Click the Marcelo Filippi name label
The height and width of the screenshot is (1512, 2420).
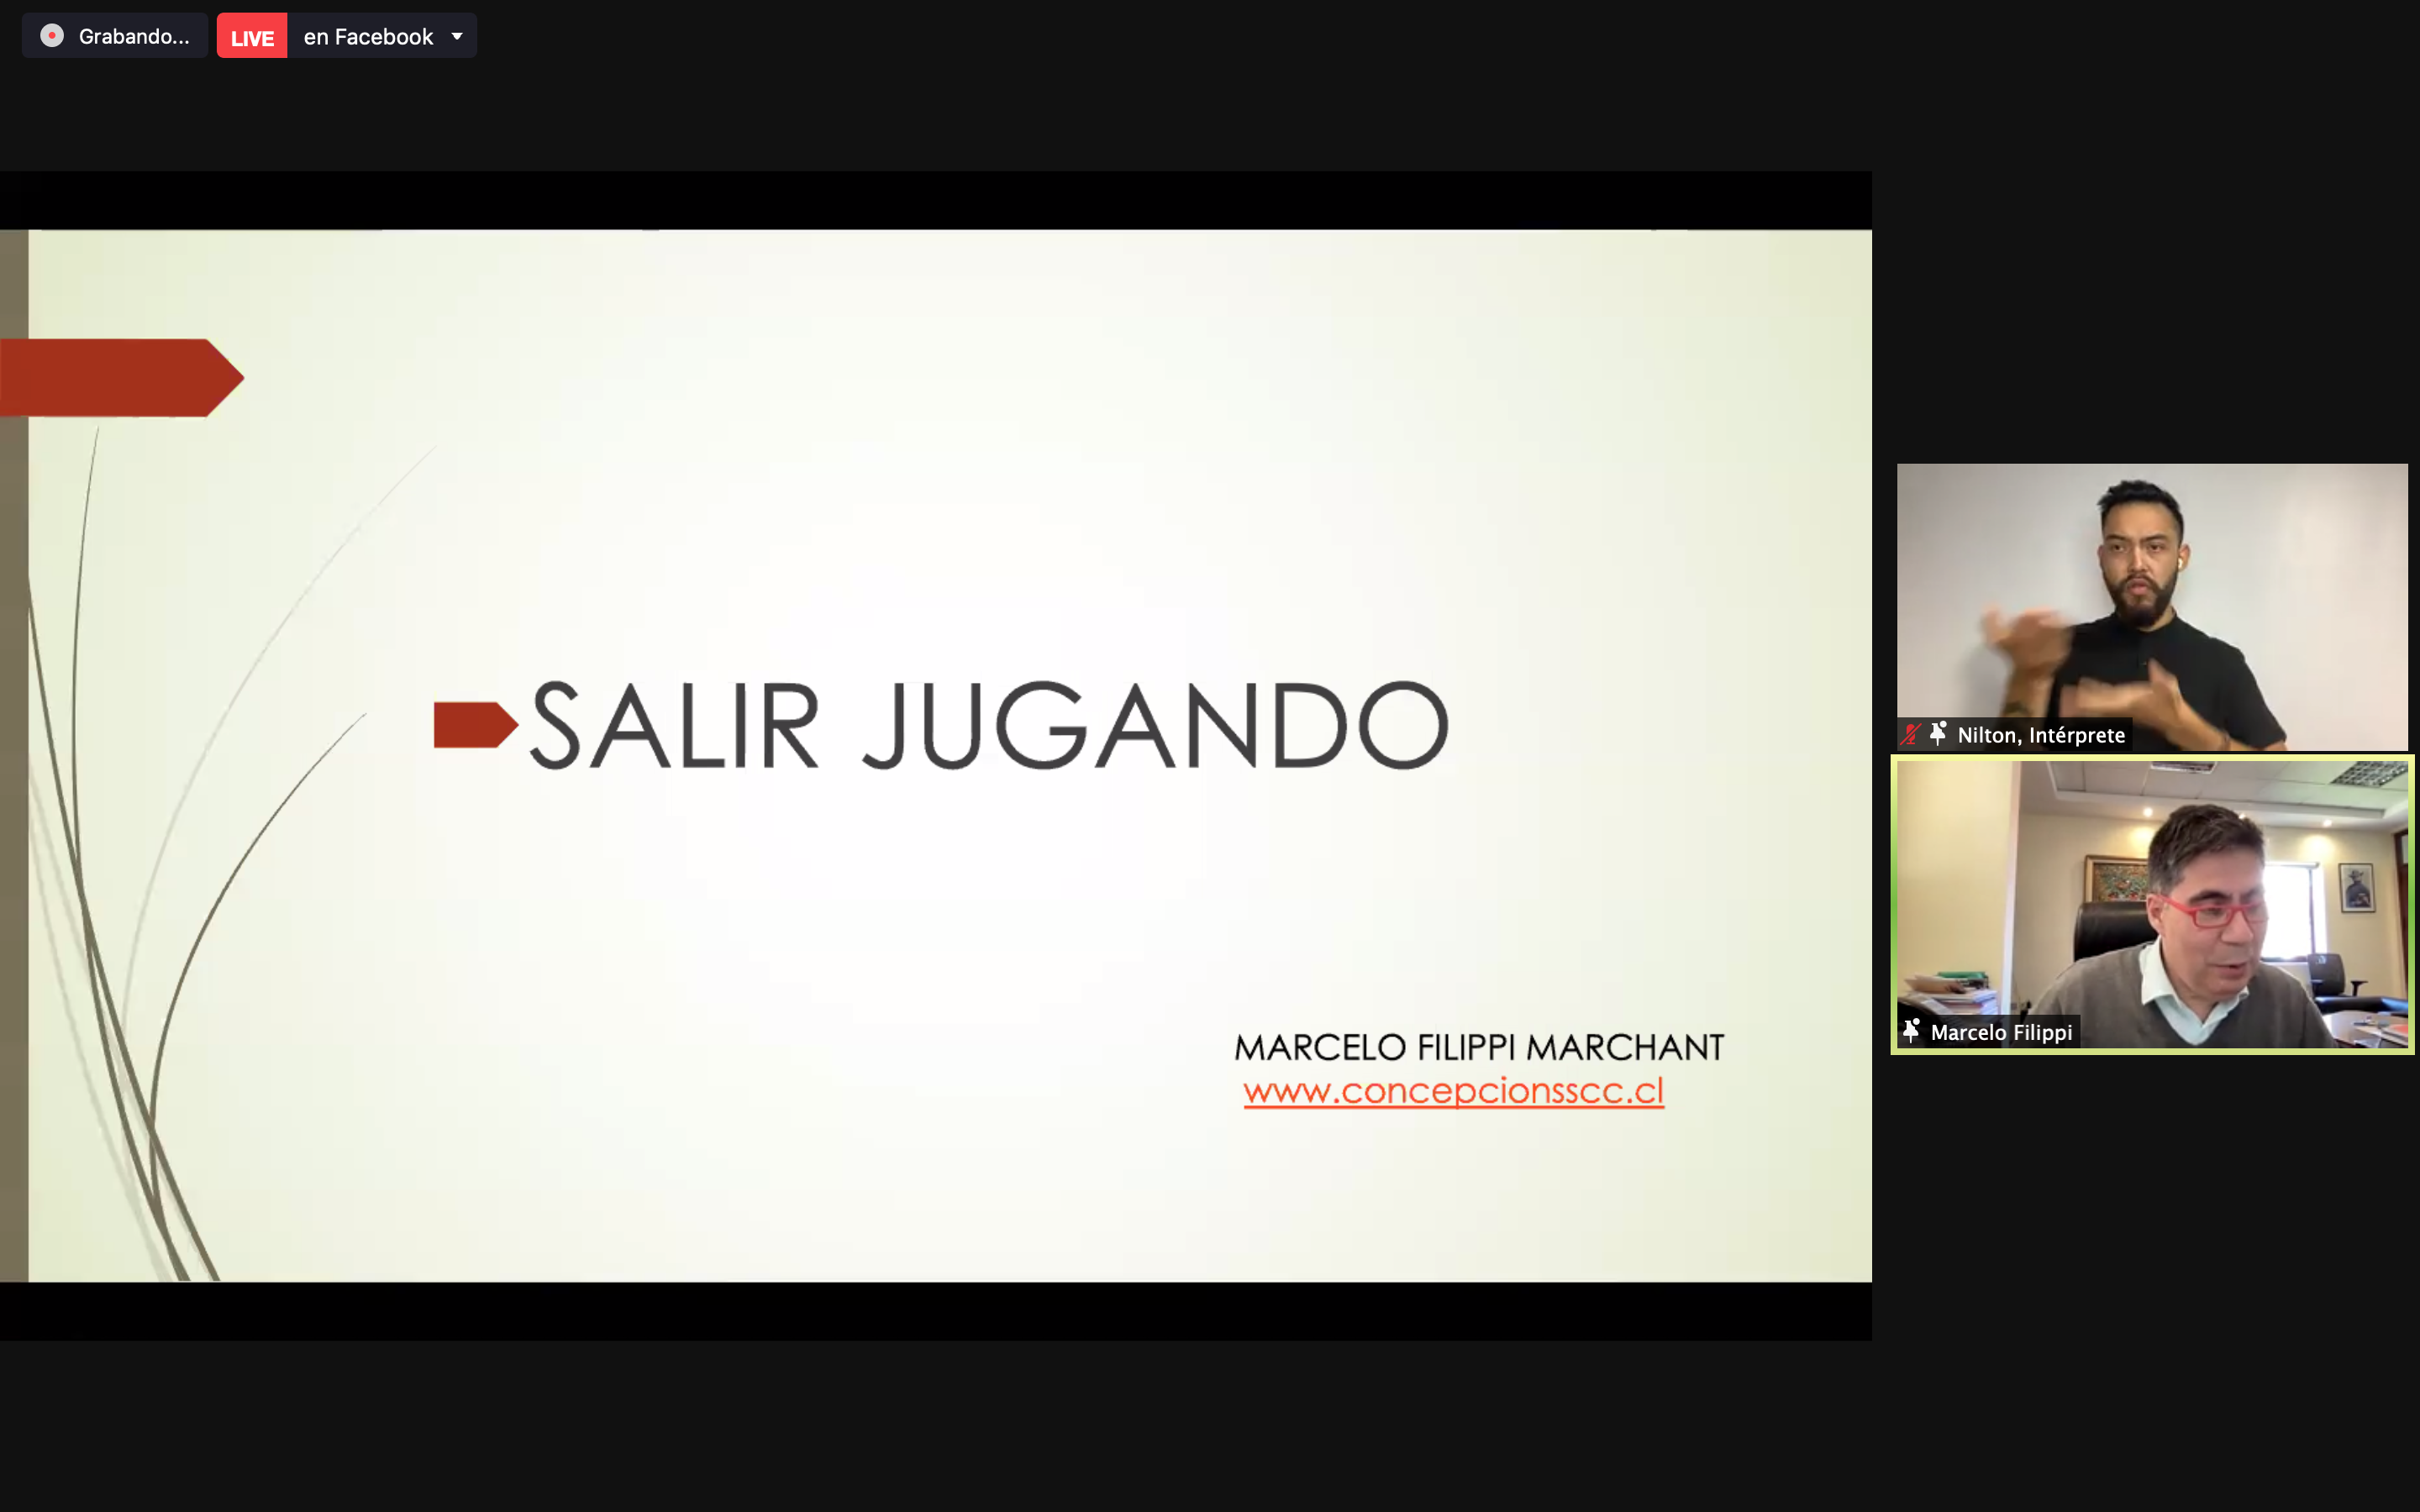2001,1032
